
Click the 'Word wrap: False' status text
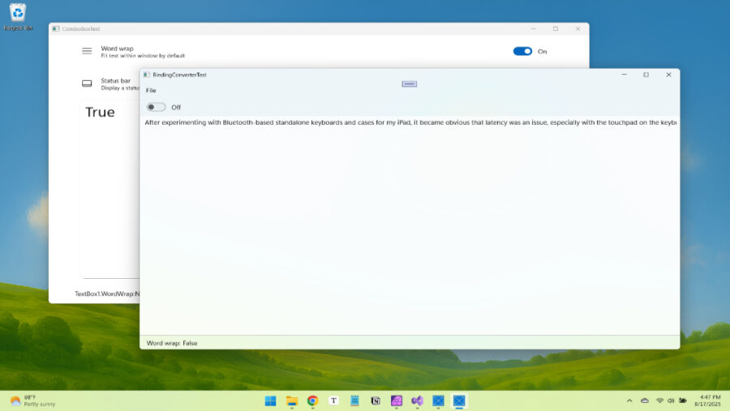click(x=172, y=343)
